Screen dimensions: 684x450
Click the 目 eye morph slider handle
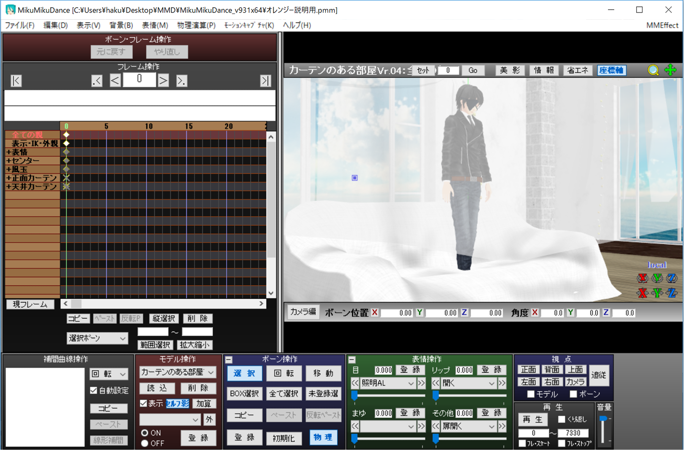pos(354,396)
